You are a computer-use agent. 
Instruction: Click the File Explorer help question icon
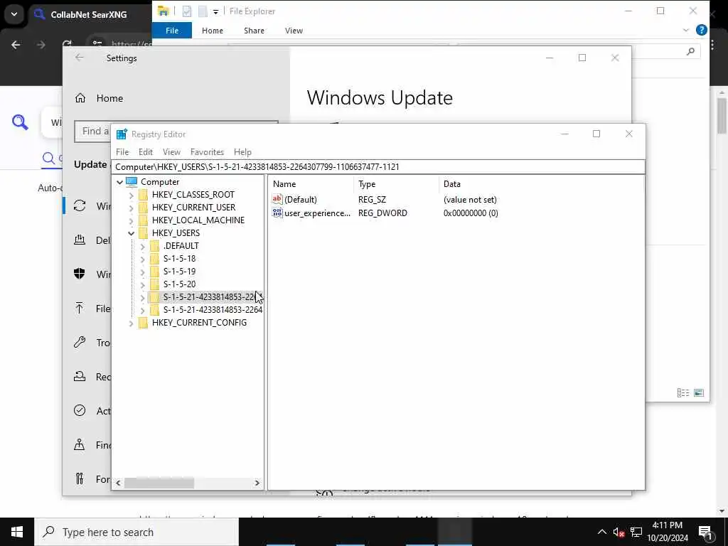point(702,30)
